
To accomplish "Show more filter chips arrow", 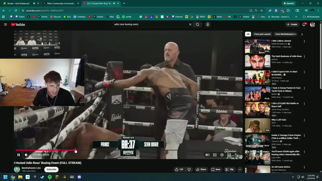I will pyautogui.click(x=302, y=34).
